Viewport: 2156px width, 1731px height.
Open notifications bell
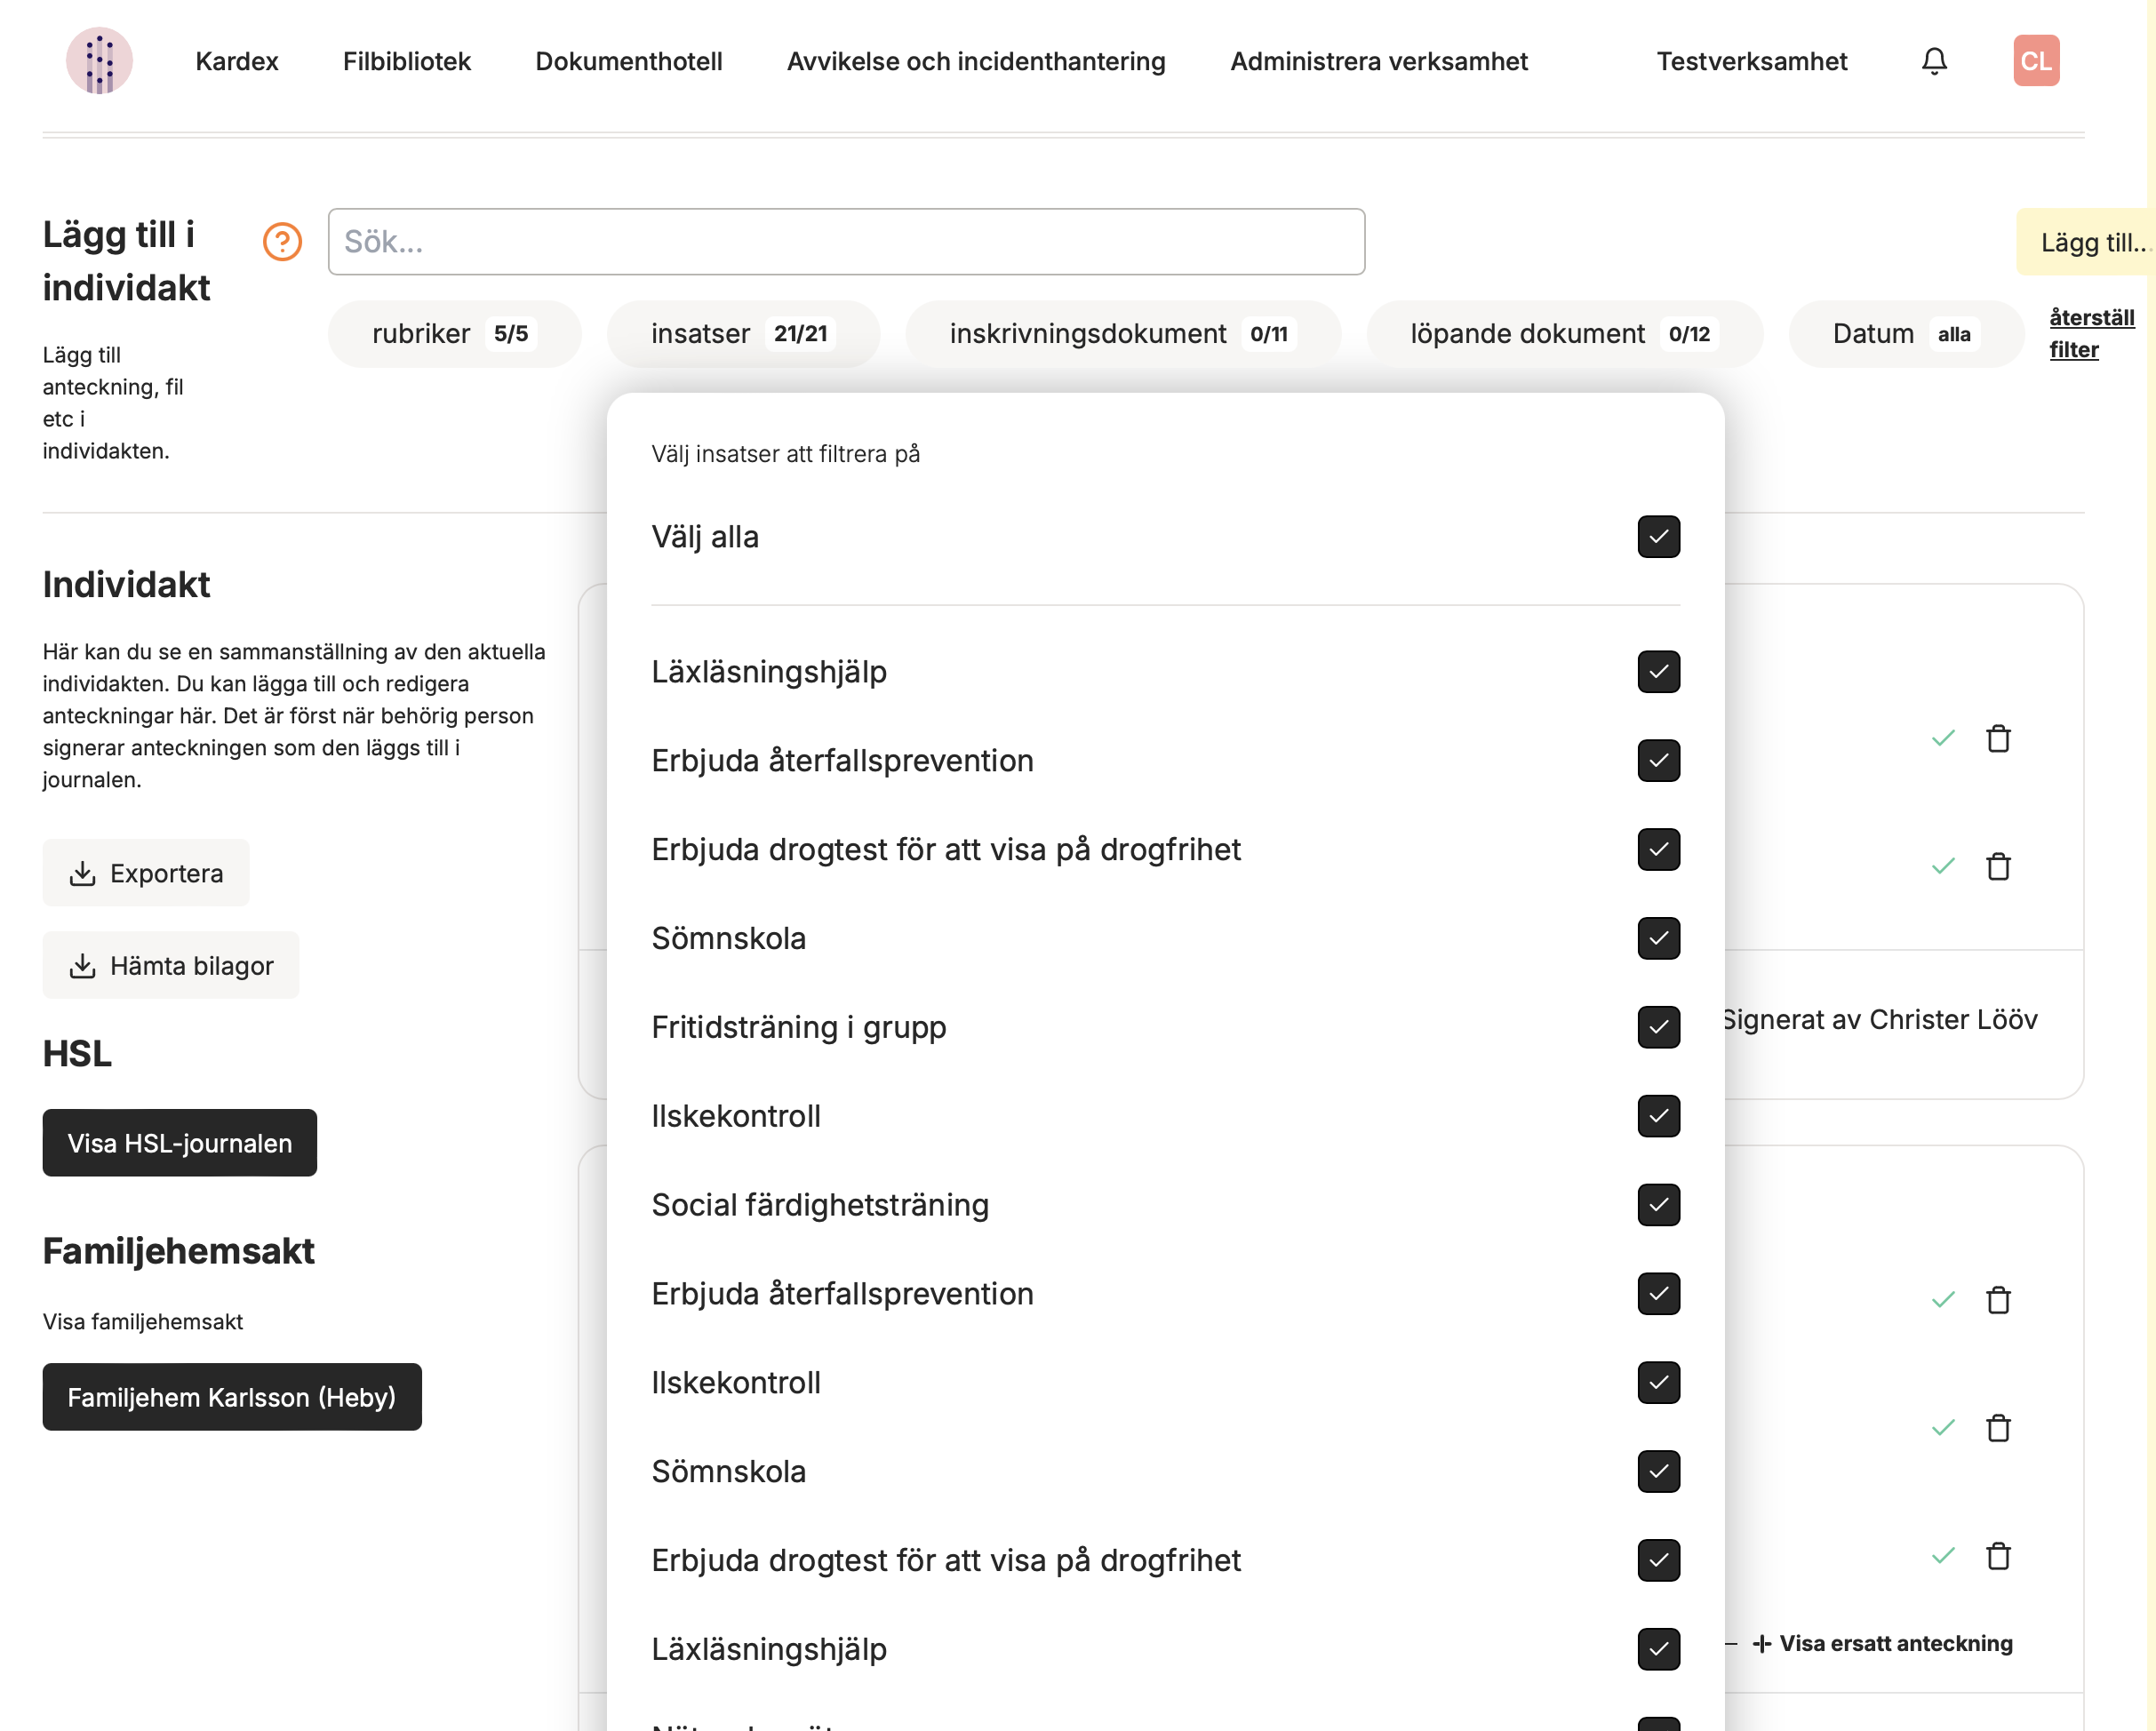(1934, 61)
